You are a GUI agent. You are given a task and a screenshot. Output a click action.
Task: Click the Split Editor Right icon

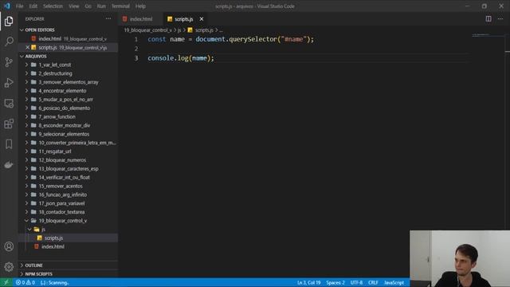[488, 19]
